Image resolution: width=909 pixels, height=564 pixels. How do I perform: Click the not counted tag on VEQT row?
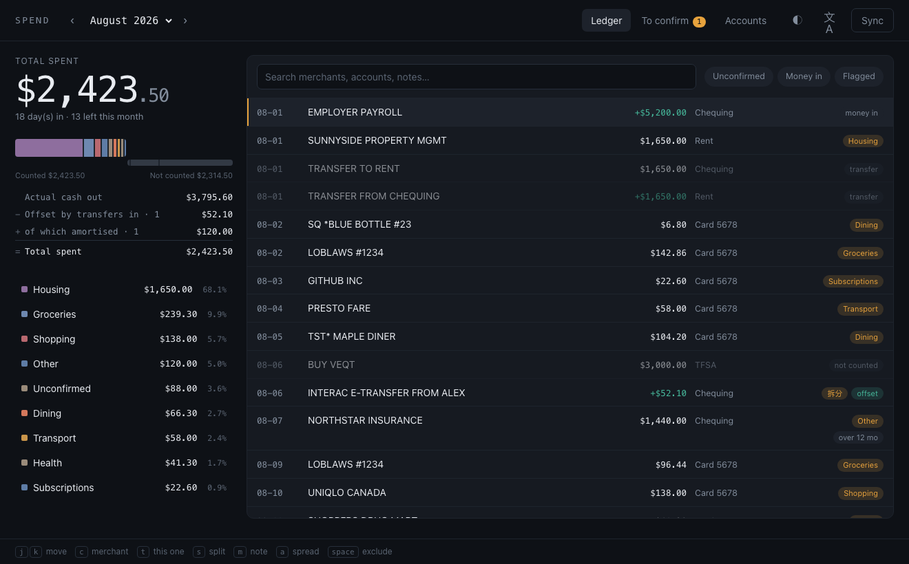(856, 365)
